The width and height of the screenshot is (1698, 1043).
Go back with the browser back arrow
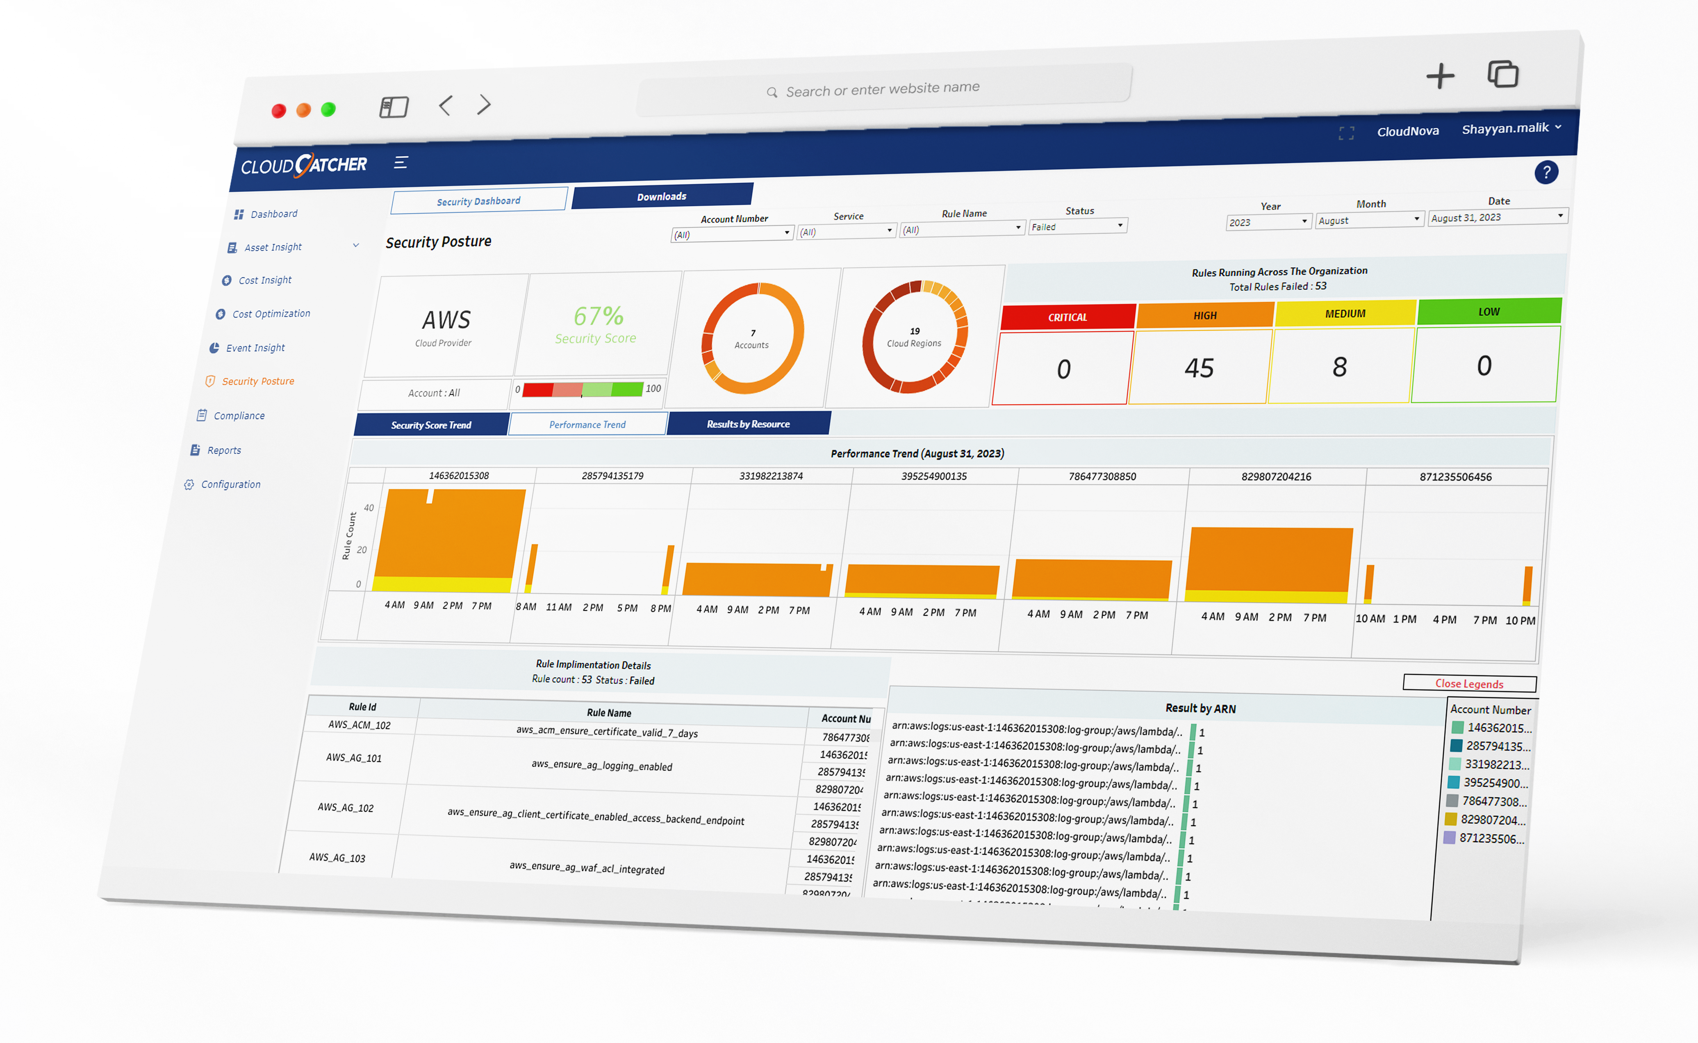446,105
